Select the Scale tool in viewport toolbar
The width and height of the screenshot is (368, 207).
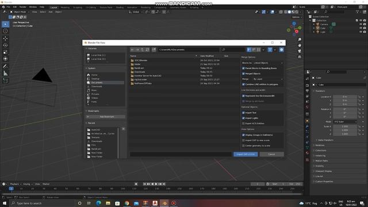(5, 52)
